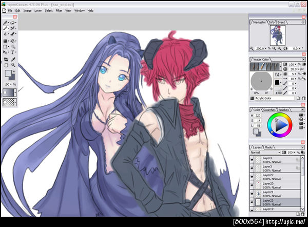308x227 pixels.
Task: Select the Move arrow tool
Action: tap(5, 52)
